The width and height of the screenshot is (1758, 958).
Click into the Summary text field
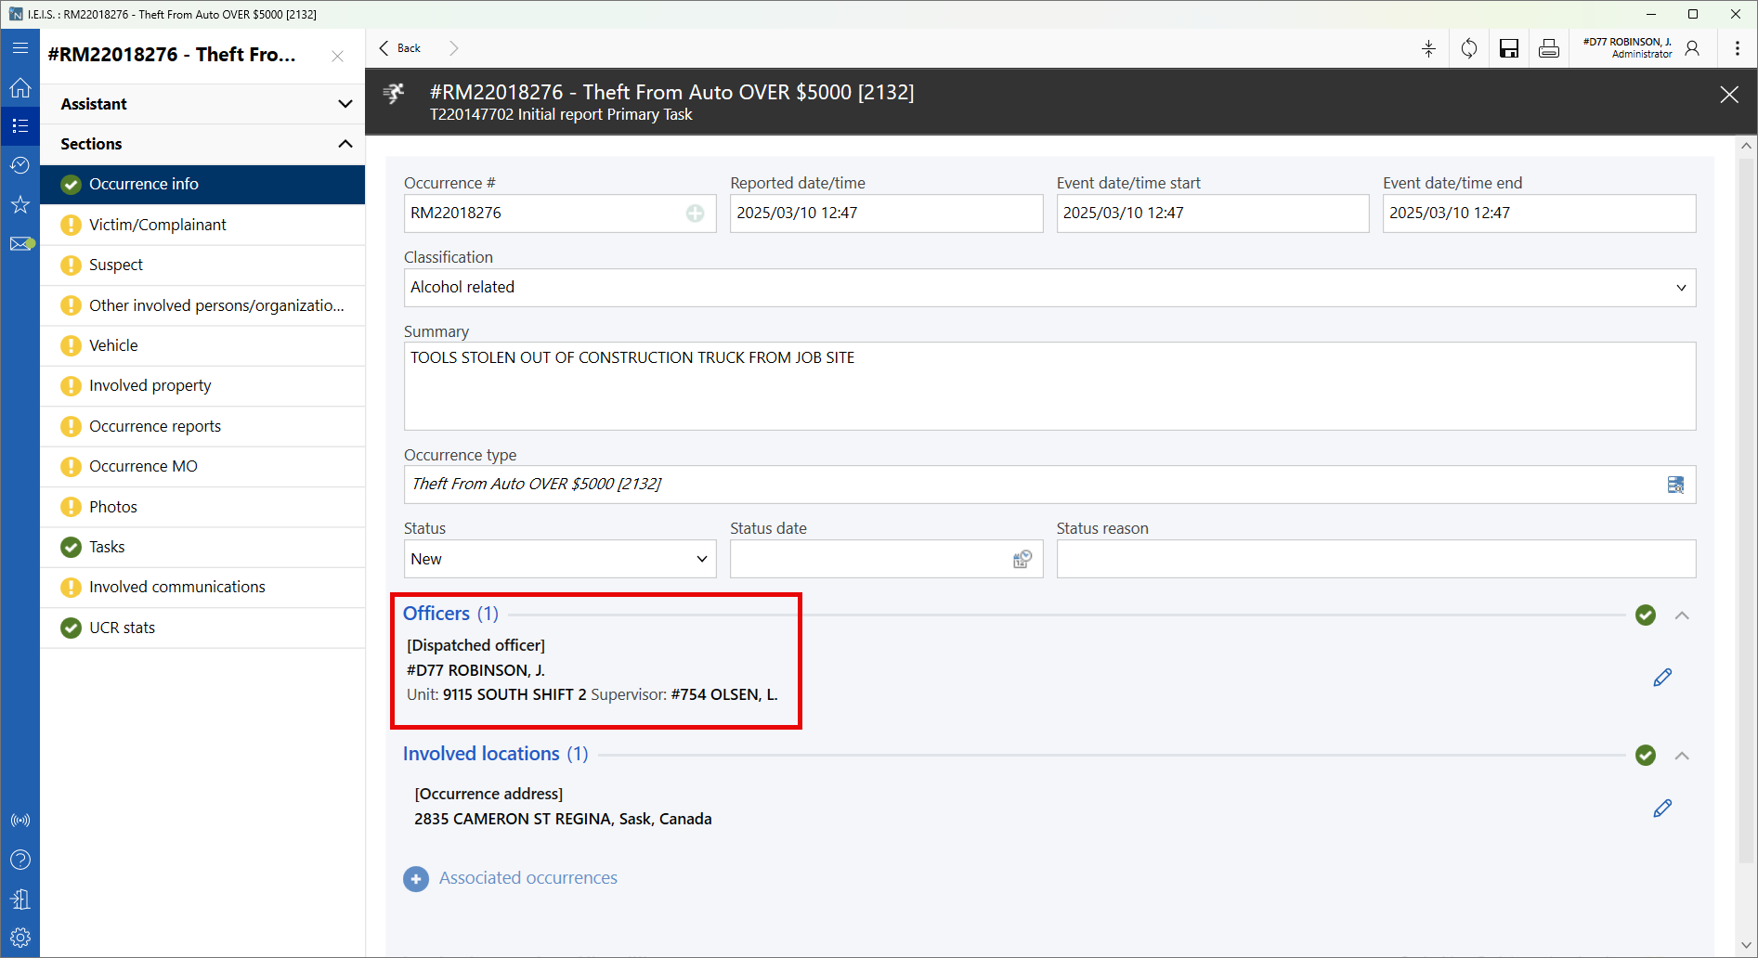point(1049,386)
